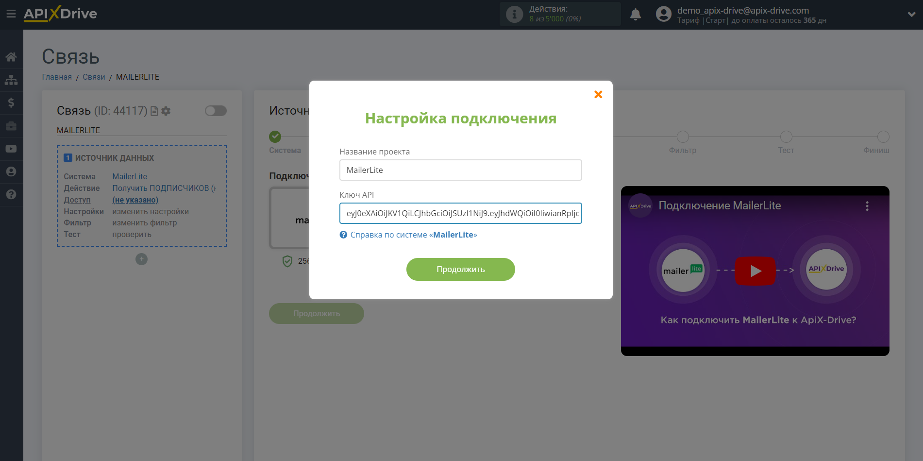Open the hamburger menu icon
Viewport: 923px width, 461px height.
click(11, 14)
